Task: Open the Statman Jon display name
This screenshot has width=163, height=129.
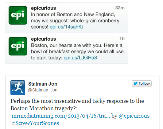Action: 43,84
